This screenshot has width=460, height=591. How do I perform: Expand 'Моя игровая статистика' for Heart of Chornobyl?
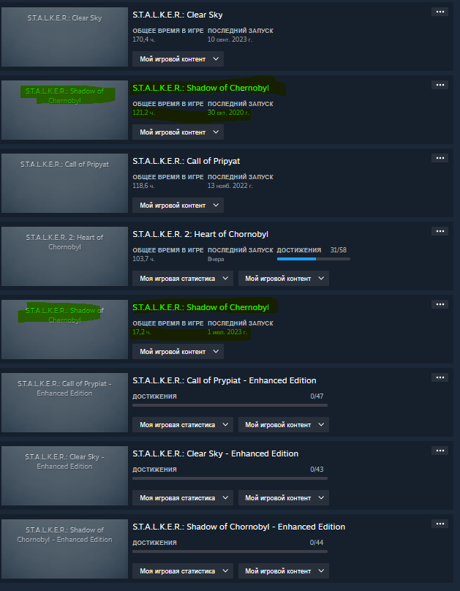point(183,279)
